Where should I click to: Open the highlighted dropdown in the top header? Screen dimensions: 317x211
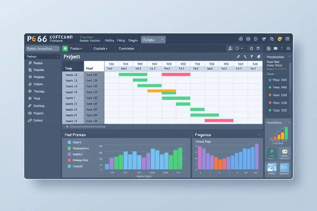point(153,40)
